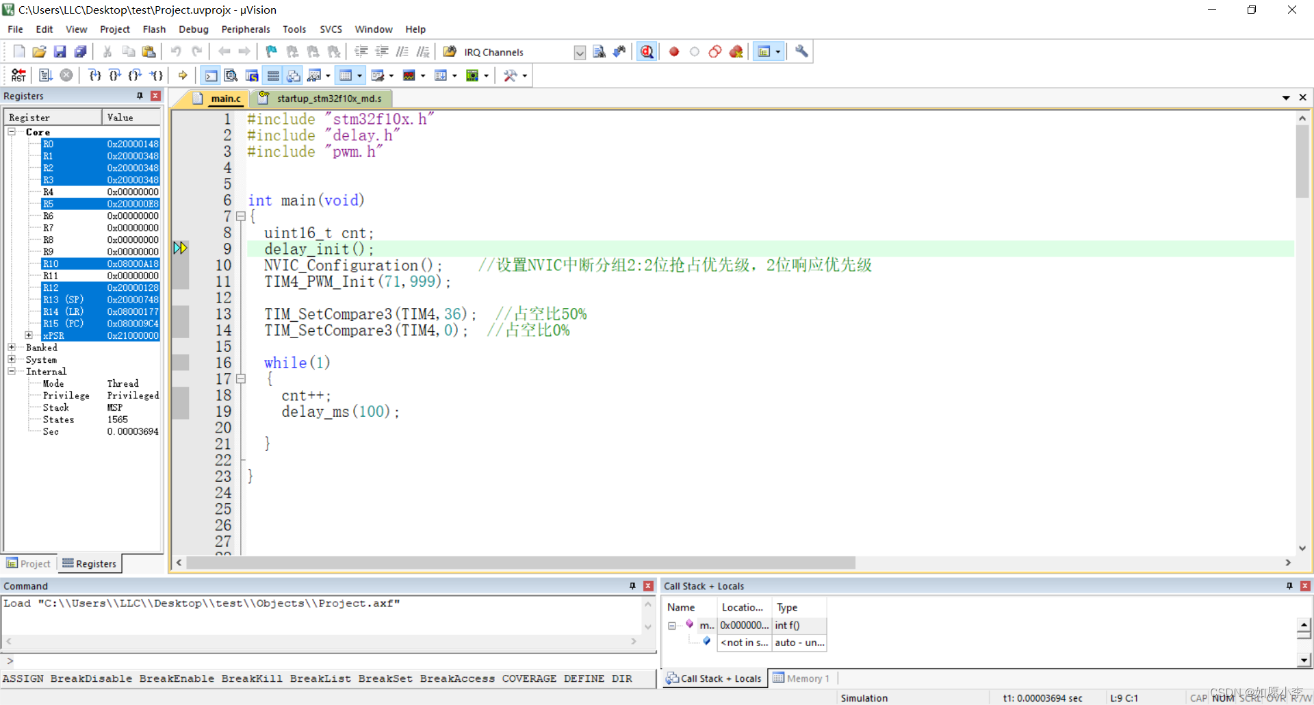The height and width of the screenshot is (705, 1314).
Task: Switch to Project panel tab
Action: (29, 563)
